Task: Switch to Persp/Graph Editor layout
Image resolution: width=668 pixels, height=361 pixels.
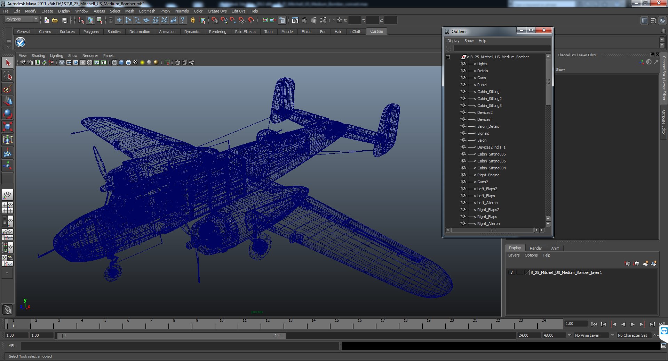Action: (8, 234)
